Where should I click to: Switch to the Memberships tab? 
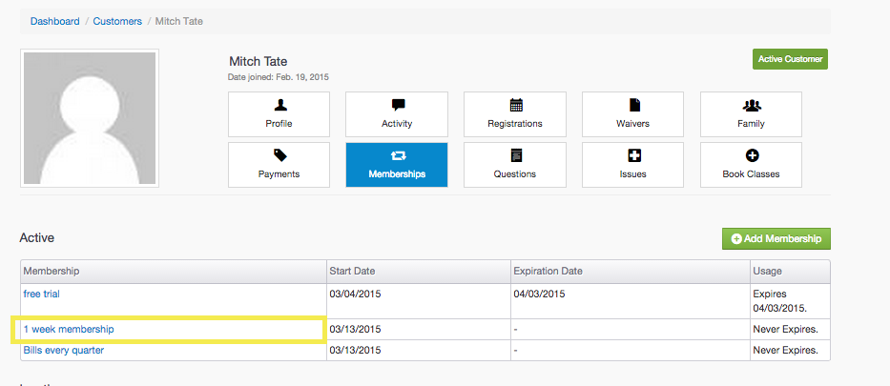click(x=397, y=165)
